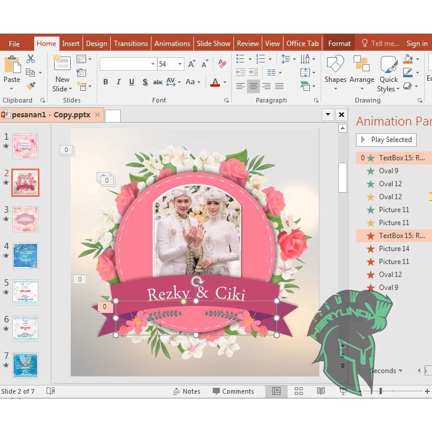This screenshot has height=432, width=432.
Task: Select the Format Painter brush
Action: pyautogui.click(x=31, y=85)
